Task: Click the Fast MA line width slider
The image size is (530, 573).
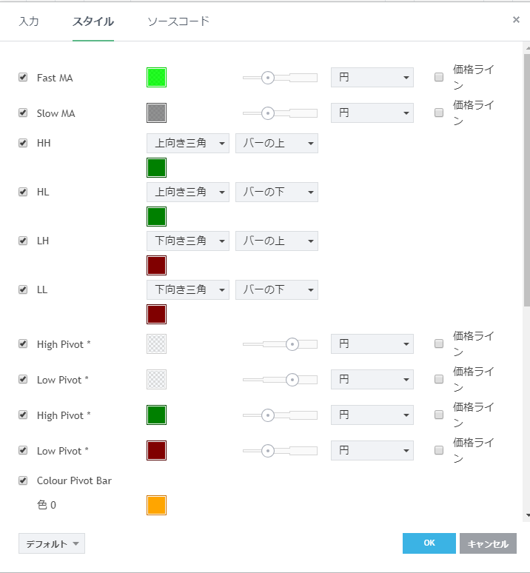Action: click(x=280, y=78)
